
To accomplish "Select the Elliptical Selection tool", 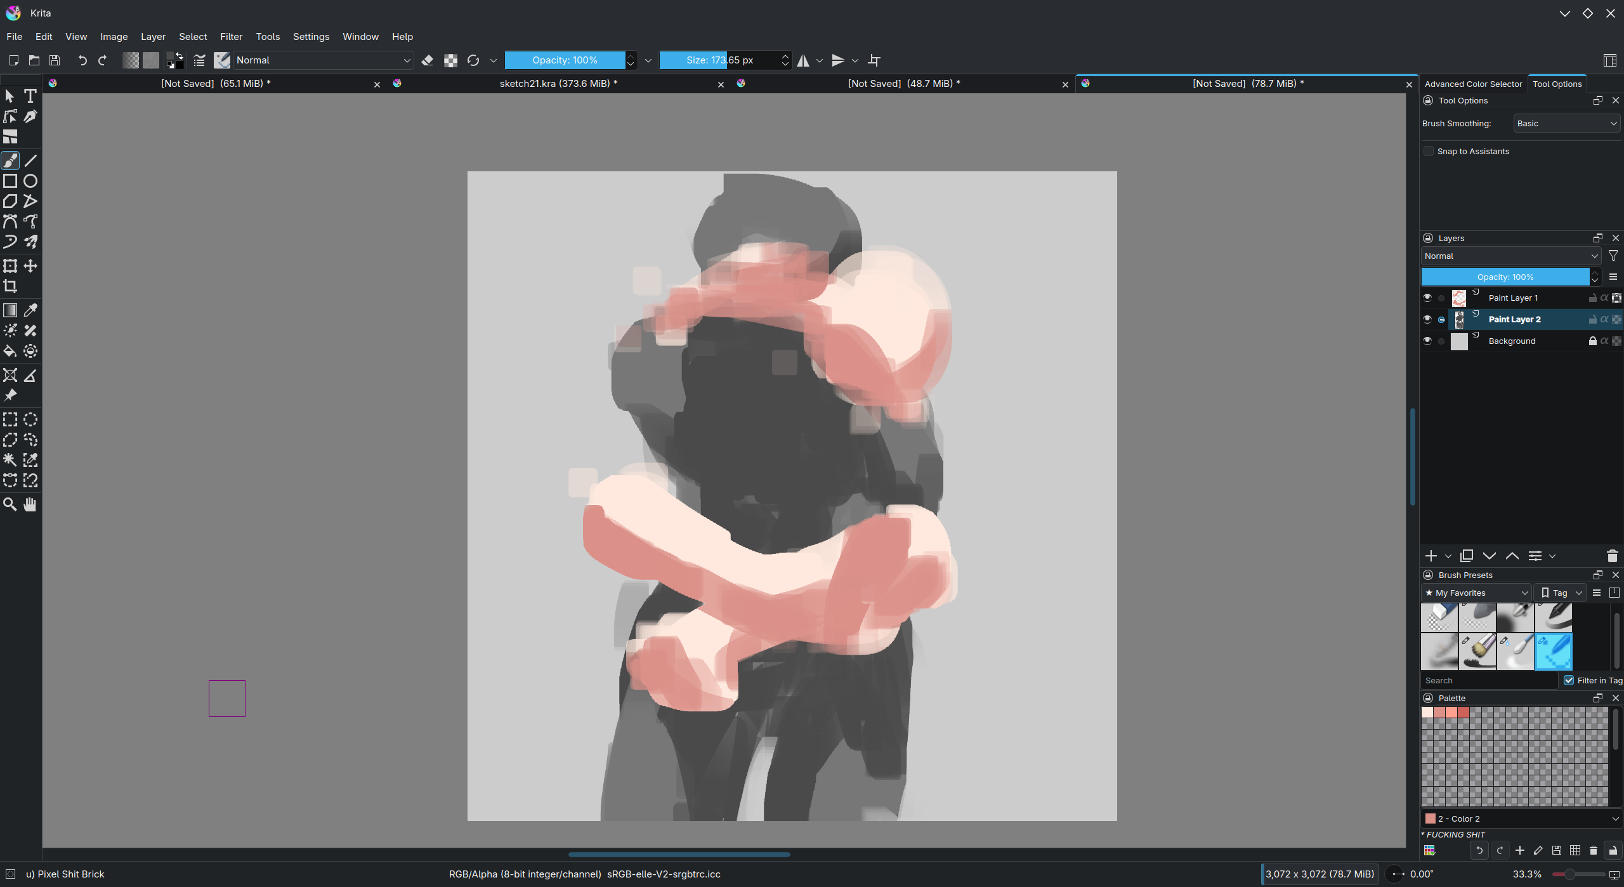I will [30, 419].
